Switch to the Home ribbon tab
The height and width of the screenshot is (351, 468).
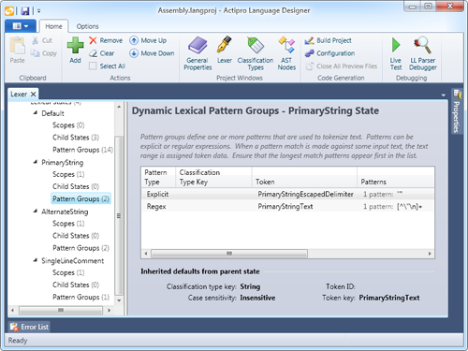[x=53, y=26]
